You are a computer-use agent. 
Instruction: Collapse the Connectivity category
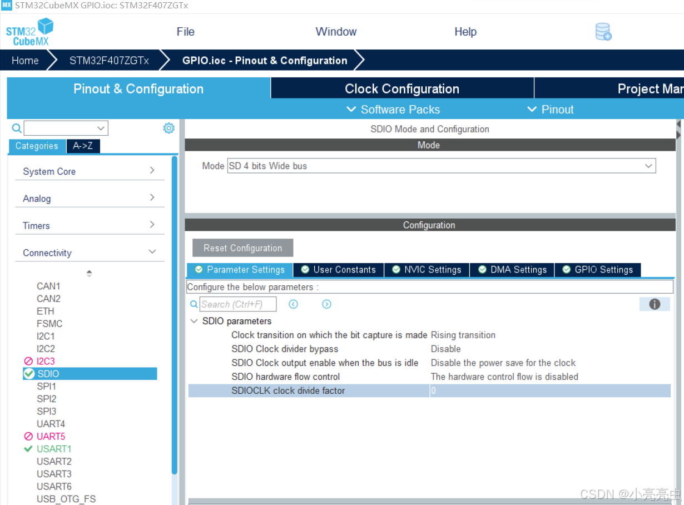(x=89, y=253)
